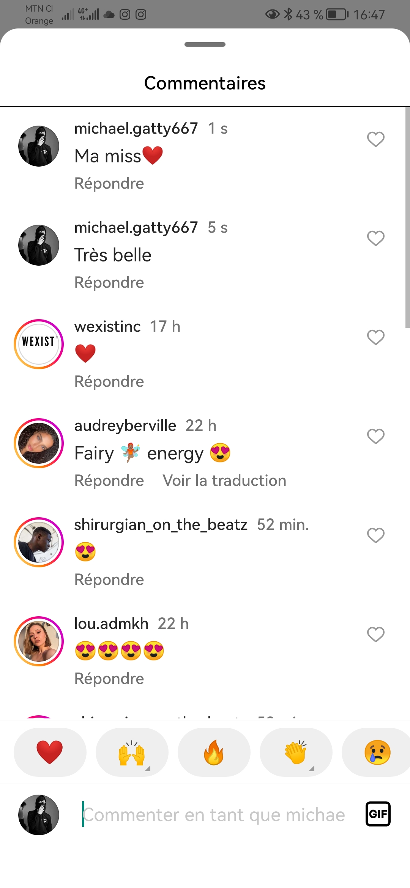
Task: Focus the comment text field
Action: [214, 815]
